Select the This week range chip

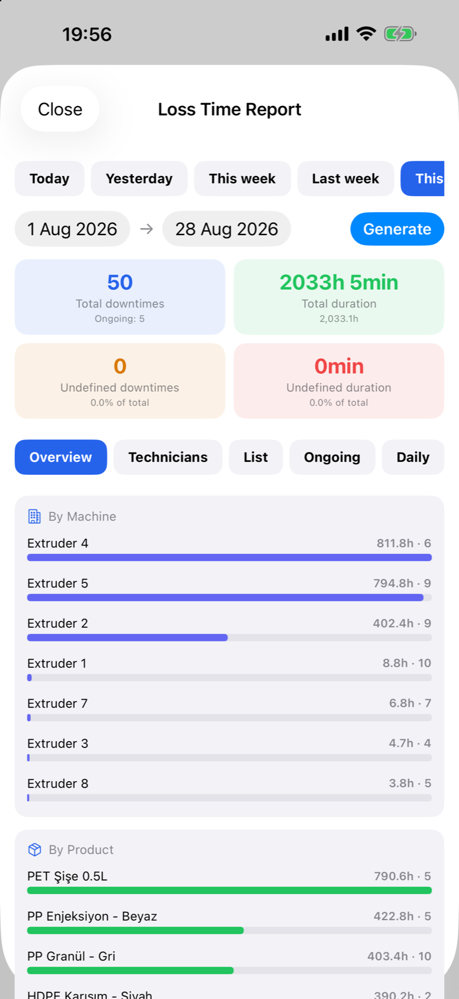click(x=242, y=178)
